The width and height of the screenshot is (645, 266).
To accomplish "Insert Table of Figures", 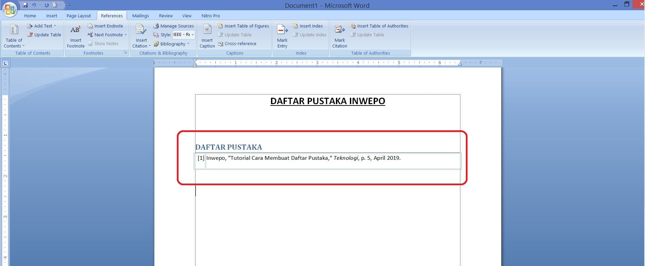I will coord(243,26).
